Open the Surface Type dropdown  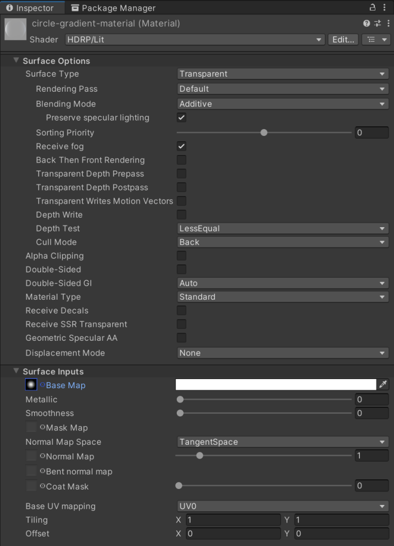[282, 74]
